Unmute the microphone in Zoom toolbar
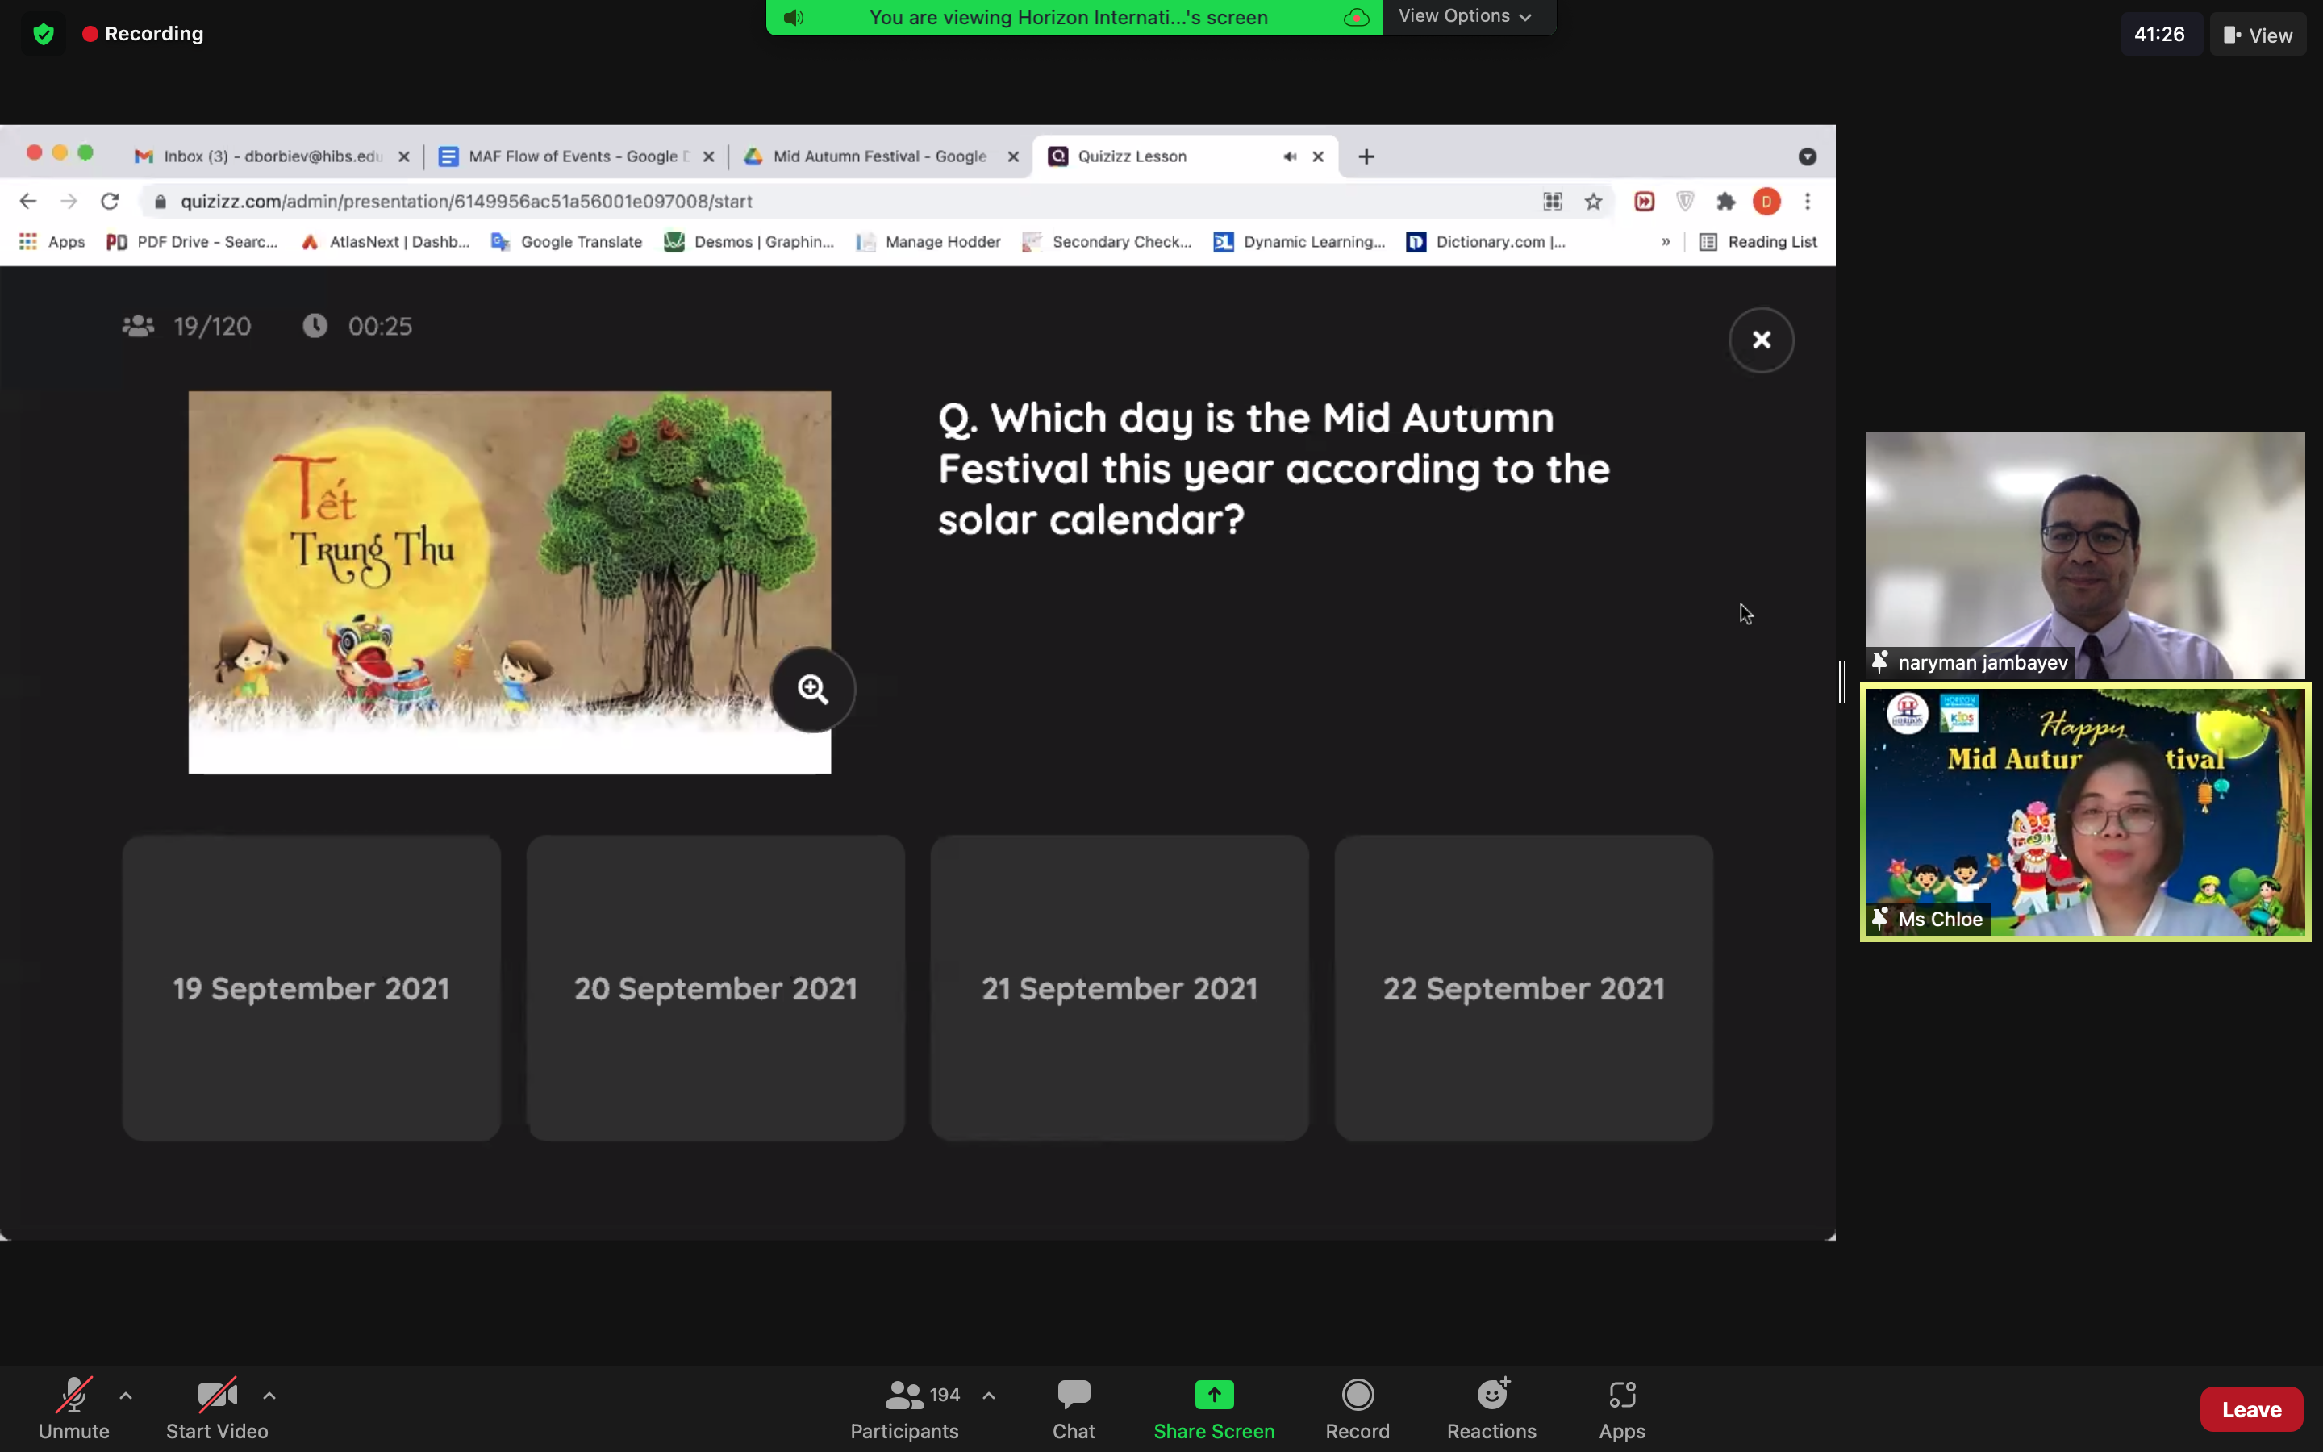This screenshot has height=1452, width=2323. [74, 1408]
